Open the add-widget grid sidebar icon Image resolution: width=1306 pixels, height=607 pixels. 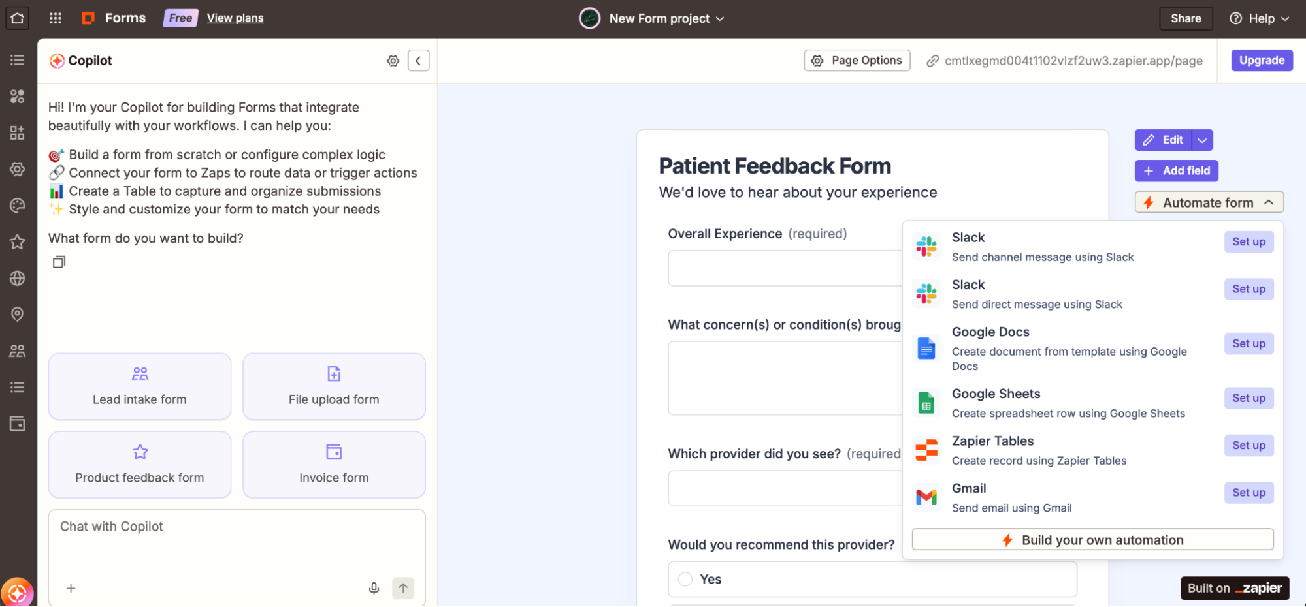tap(18, 133)
